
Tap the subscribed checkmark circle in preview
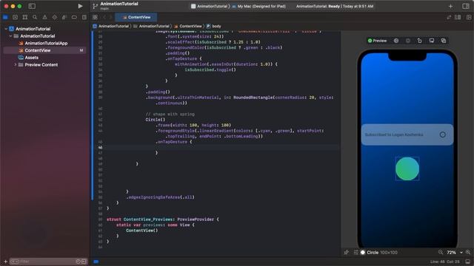(x=443, y=134)
